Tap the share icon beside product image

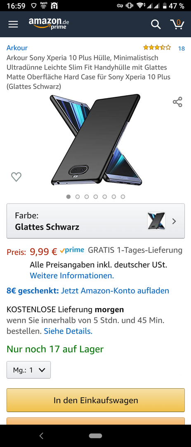coord(177,102)
